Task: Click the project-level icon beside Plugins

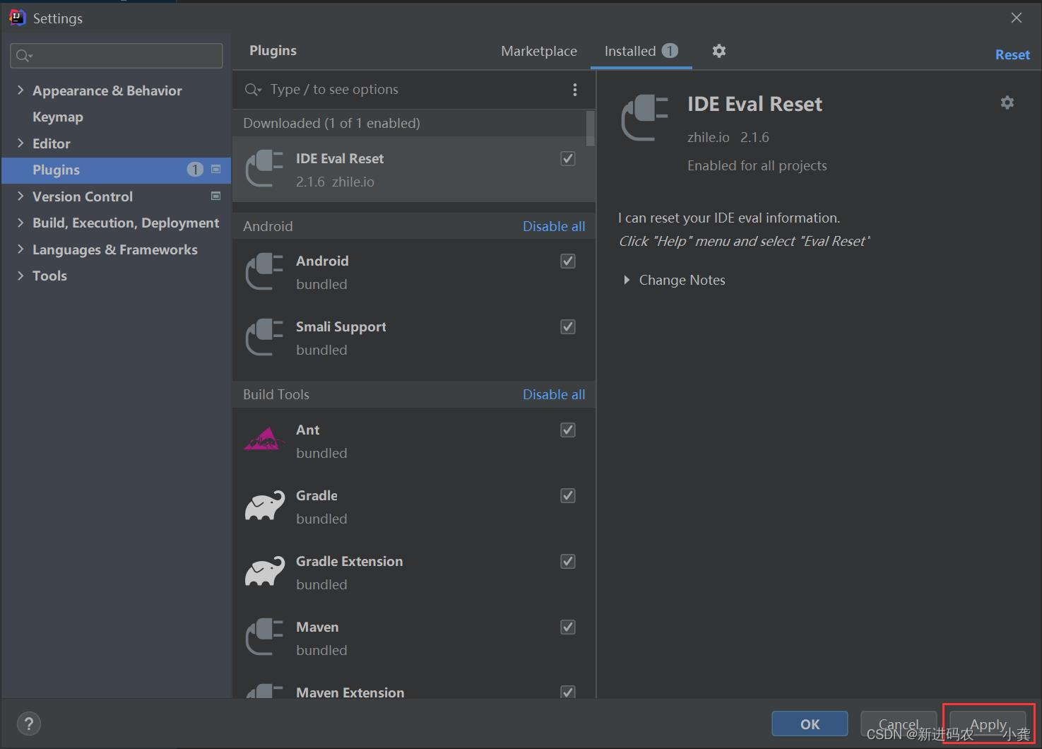Action: 216,170
